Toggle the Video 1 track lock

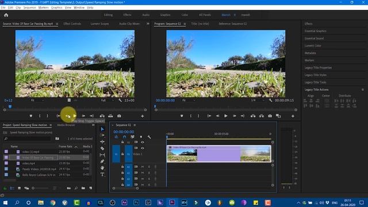click(122, 154)
